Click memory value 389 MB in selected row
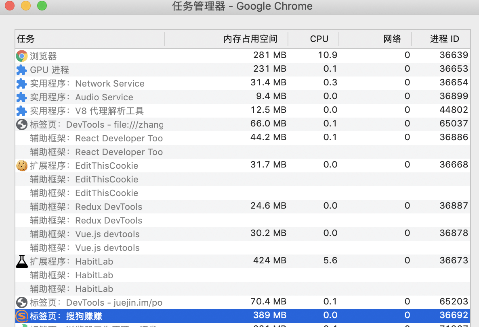 (270, 315)
